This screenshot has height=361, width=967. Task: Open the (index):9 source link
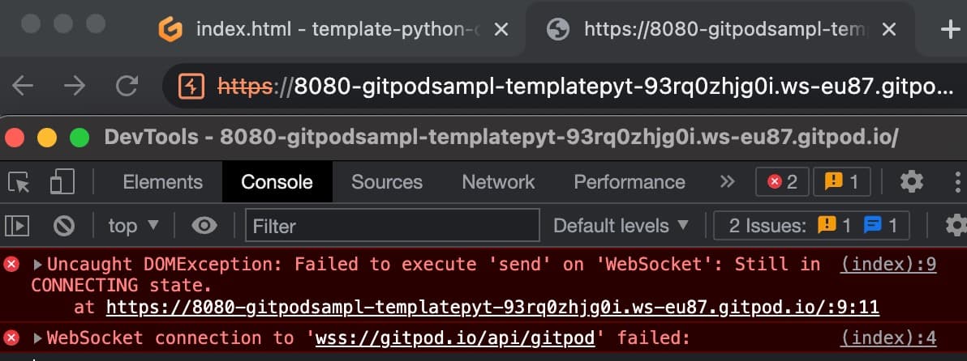(888, 265)
